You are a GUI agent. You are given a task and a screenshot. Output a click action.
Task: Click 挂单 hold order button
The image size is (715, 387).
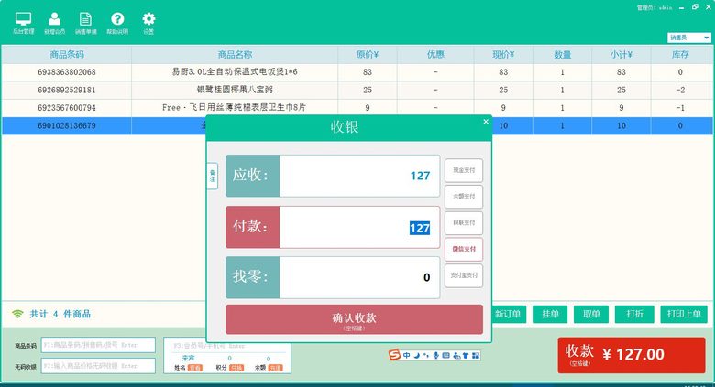coord(550,314)
